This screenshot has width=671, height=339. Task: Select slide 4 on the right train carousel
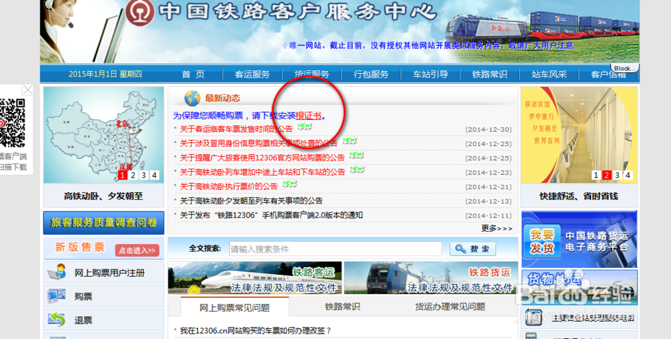pos(628,175)
